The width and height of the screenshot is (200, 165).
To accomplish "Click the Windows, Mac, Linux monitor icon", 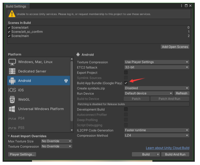I will 12,62.
